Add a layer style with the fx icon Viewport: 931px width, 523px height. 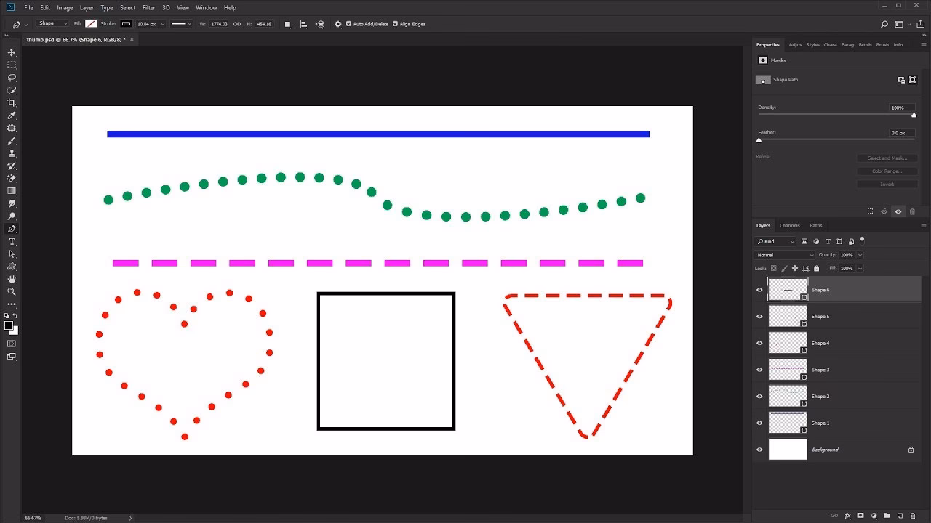(x=848, y=516)
